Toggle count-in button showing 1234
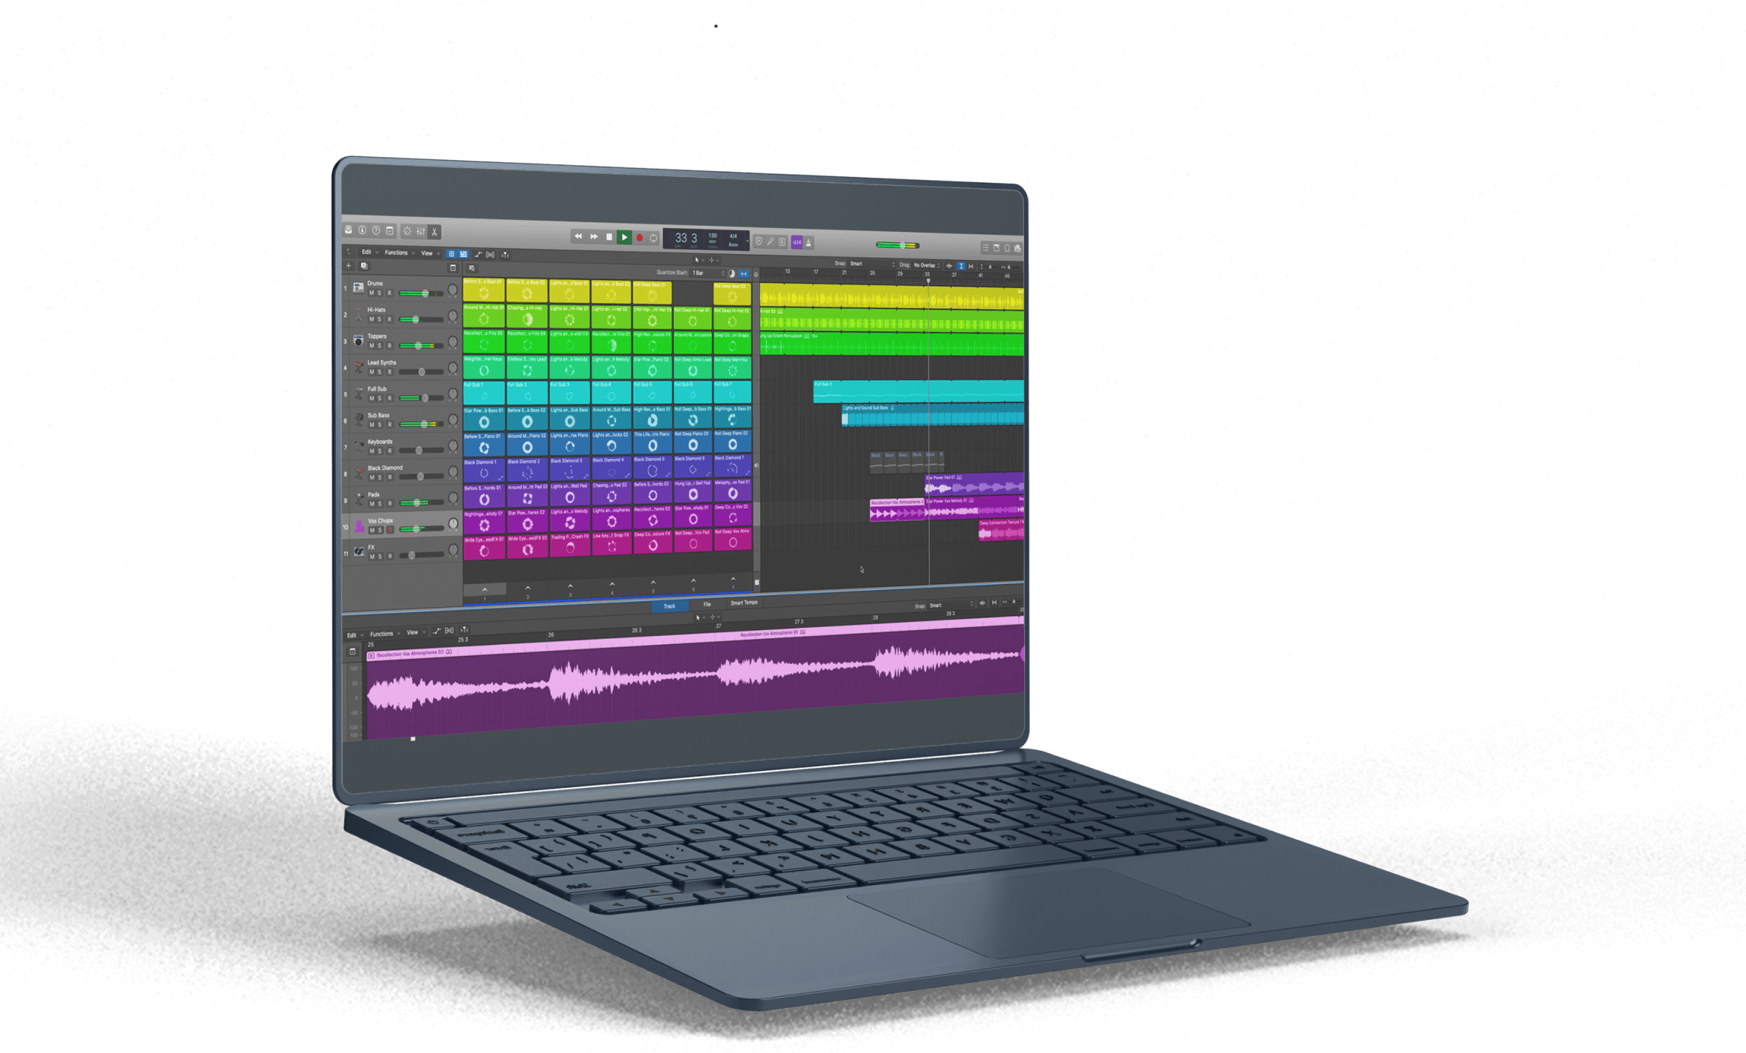This screenshot has height=1053, width=1746. 796,242
